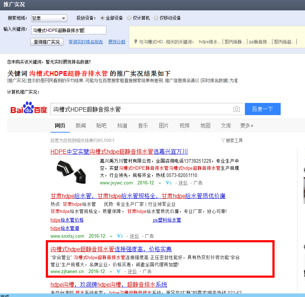Click the www.zjhanen.cn URL
The image size is (305, 297).
tap(67, 271)
